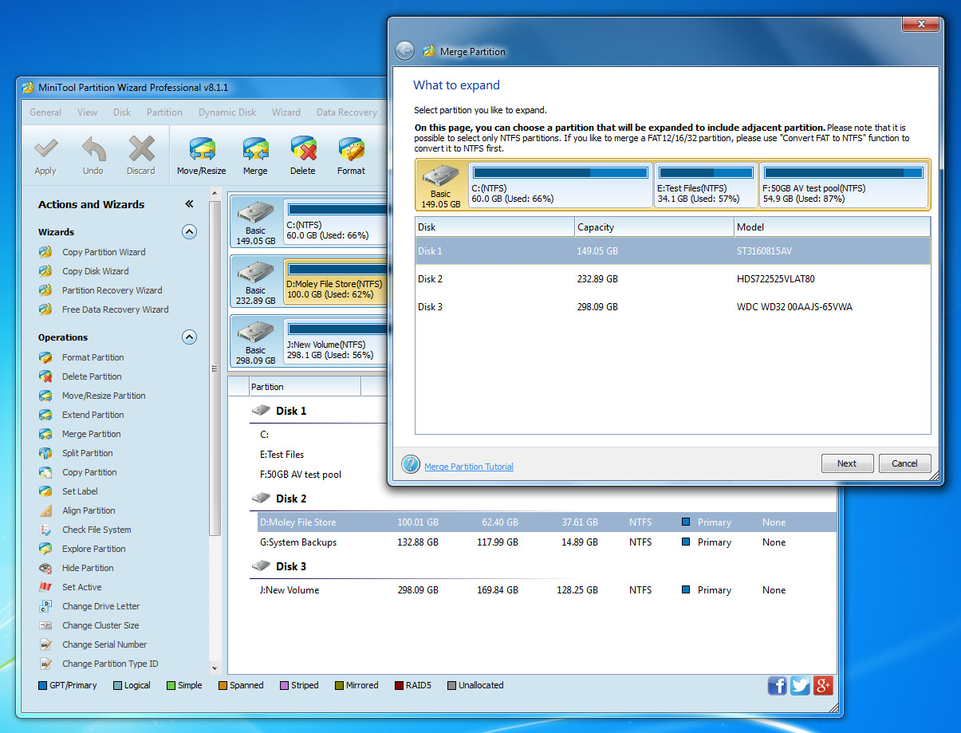Select E:Test Files partition block in dialog

[706, 184]
